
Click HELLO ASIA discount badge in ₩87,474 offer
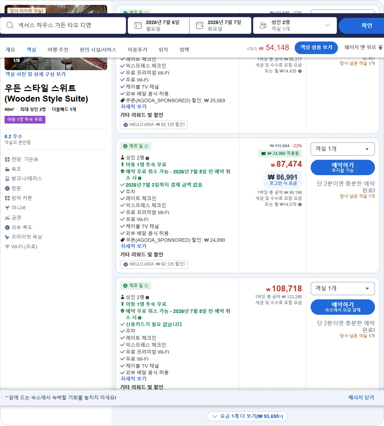pyautogui.click(x=154, y=264)
